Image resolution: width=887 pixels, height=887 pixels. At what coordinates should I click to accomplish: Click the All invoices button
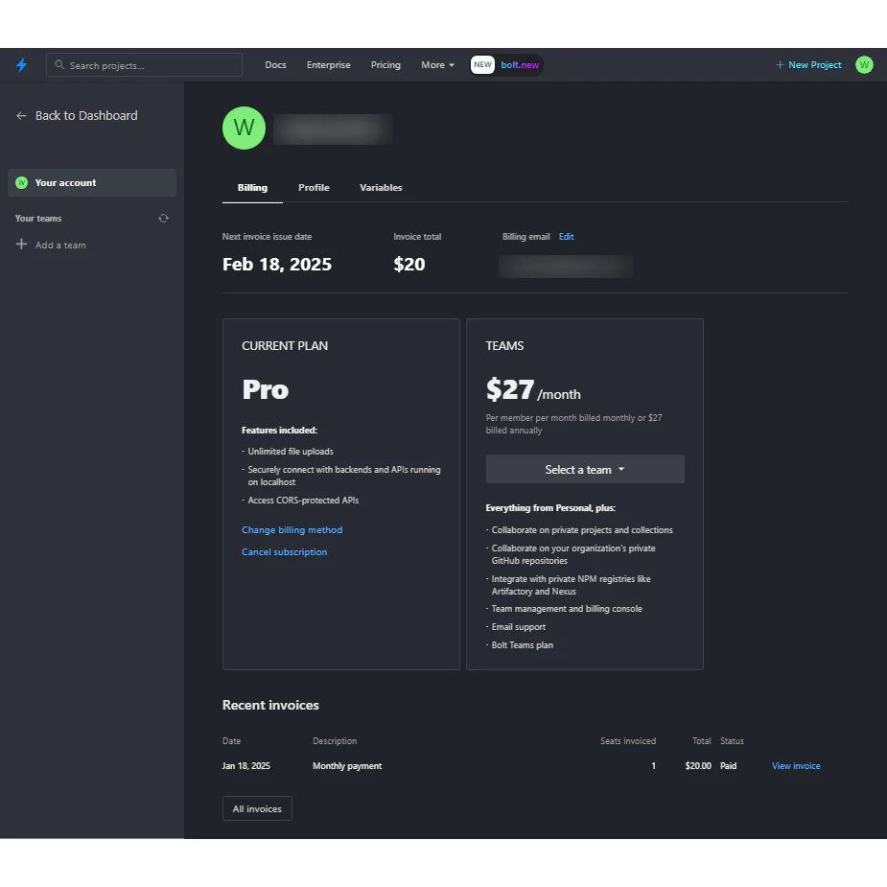257,809
